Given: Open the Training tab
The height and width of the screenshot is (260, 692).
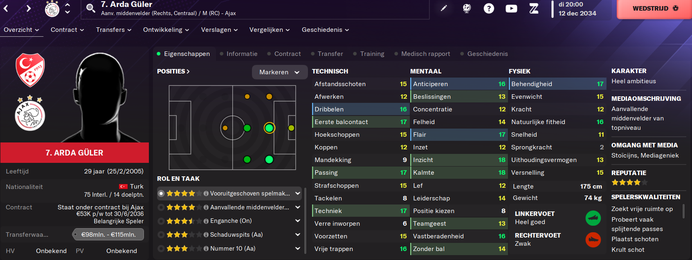Looking at the screenshot, I should 372,54.
